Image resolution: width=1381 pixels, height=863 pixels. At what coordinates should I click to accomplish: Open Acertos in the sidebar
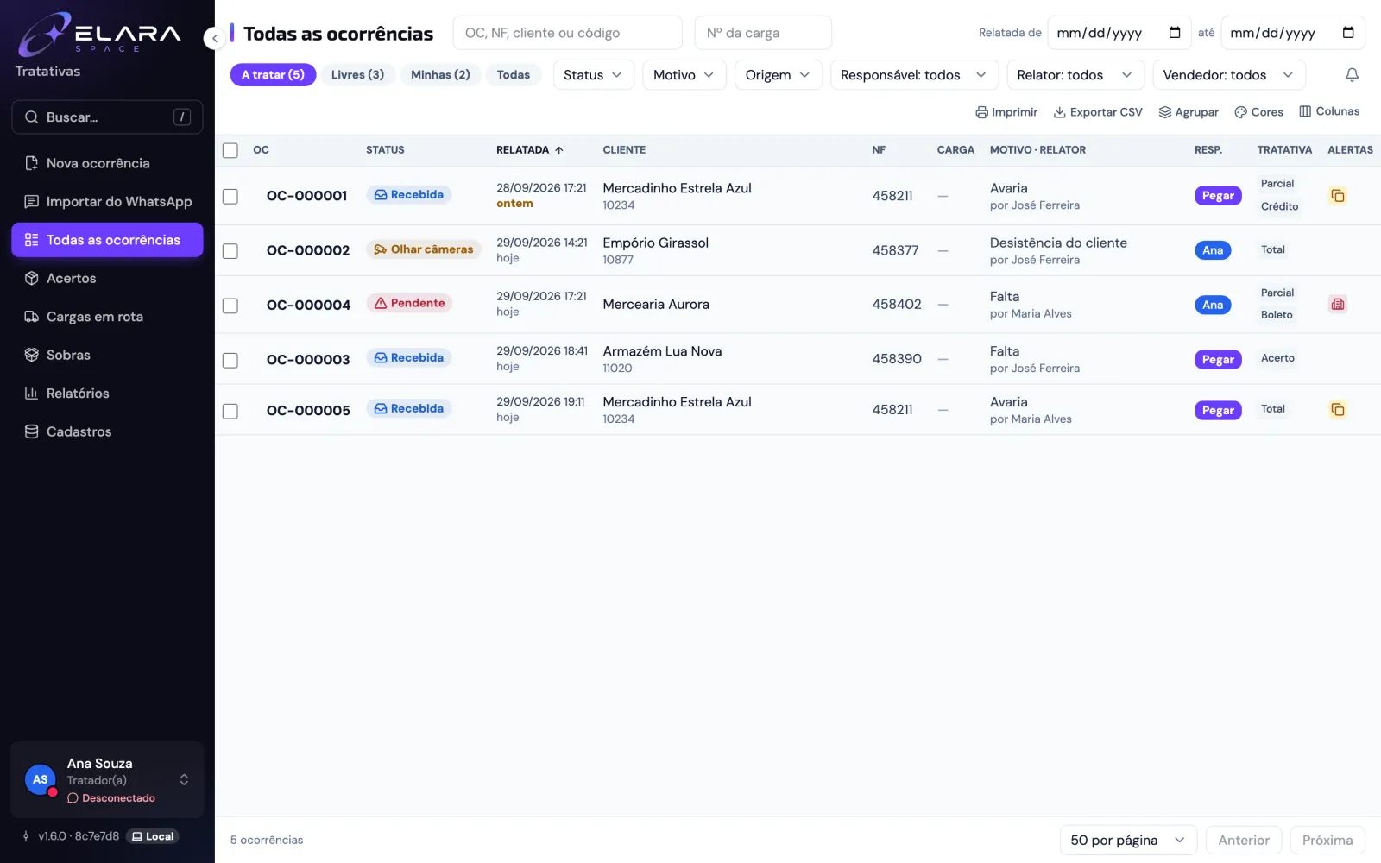tap(107, 278)
